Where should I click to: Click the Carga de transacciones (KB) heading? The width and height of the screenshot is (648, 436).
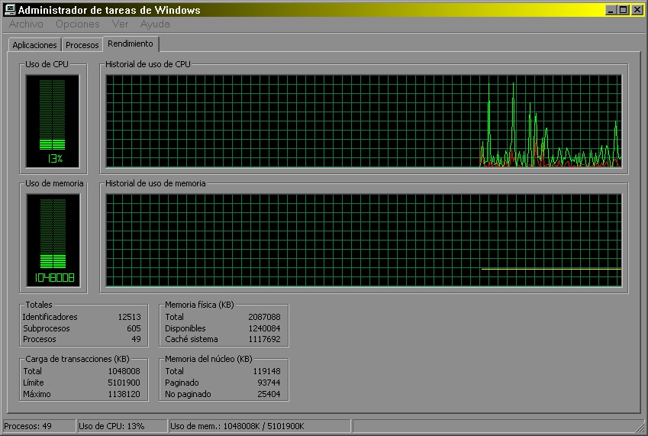point(77,359)
